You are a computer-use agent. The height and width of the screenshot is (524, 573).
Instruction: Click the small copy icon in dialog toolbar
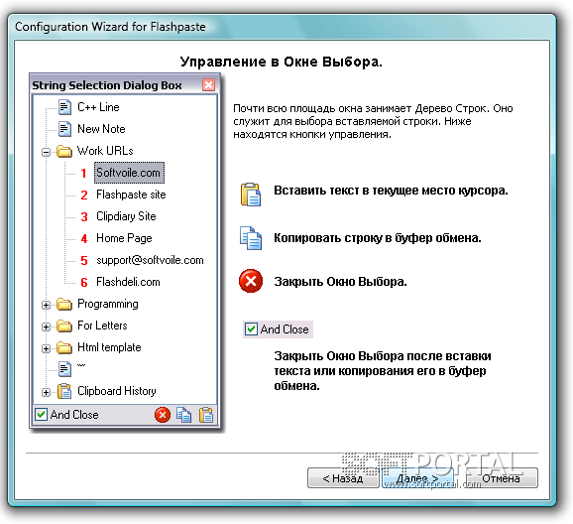(183, 415)
